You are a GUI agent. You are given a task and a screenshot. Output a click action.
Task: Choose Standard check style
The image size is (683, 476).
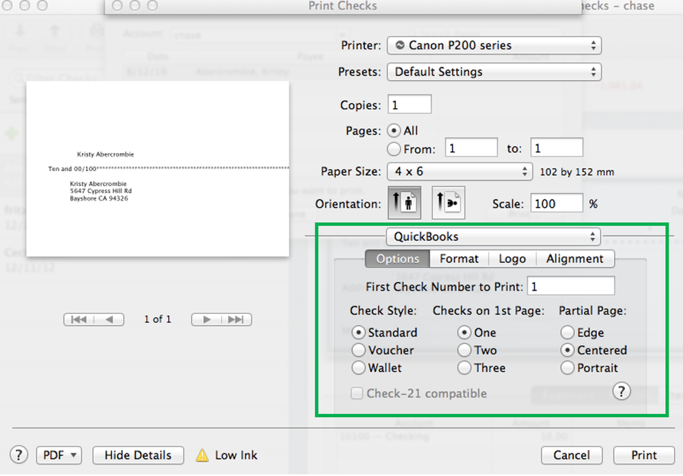tap(358, 332)
